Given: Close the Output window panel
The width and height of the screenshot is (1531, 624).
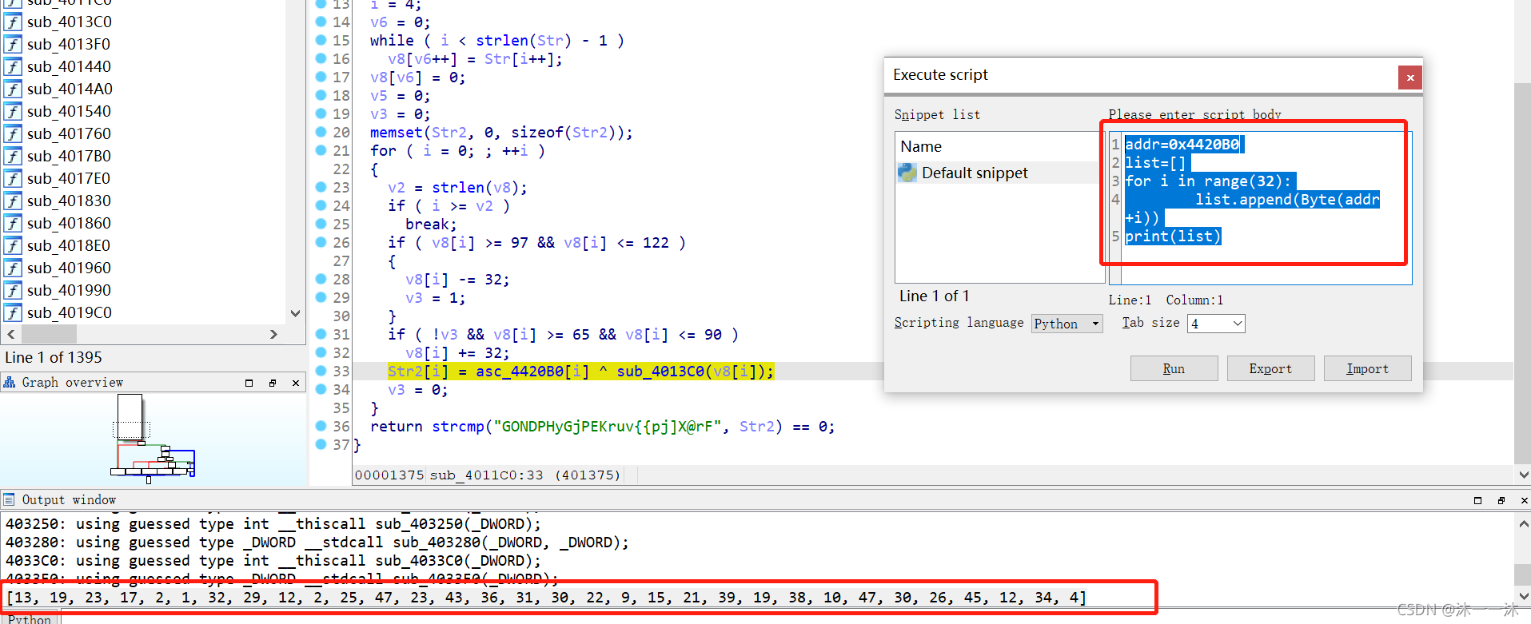Looking at the screenshot, I should 1524,500.
